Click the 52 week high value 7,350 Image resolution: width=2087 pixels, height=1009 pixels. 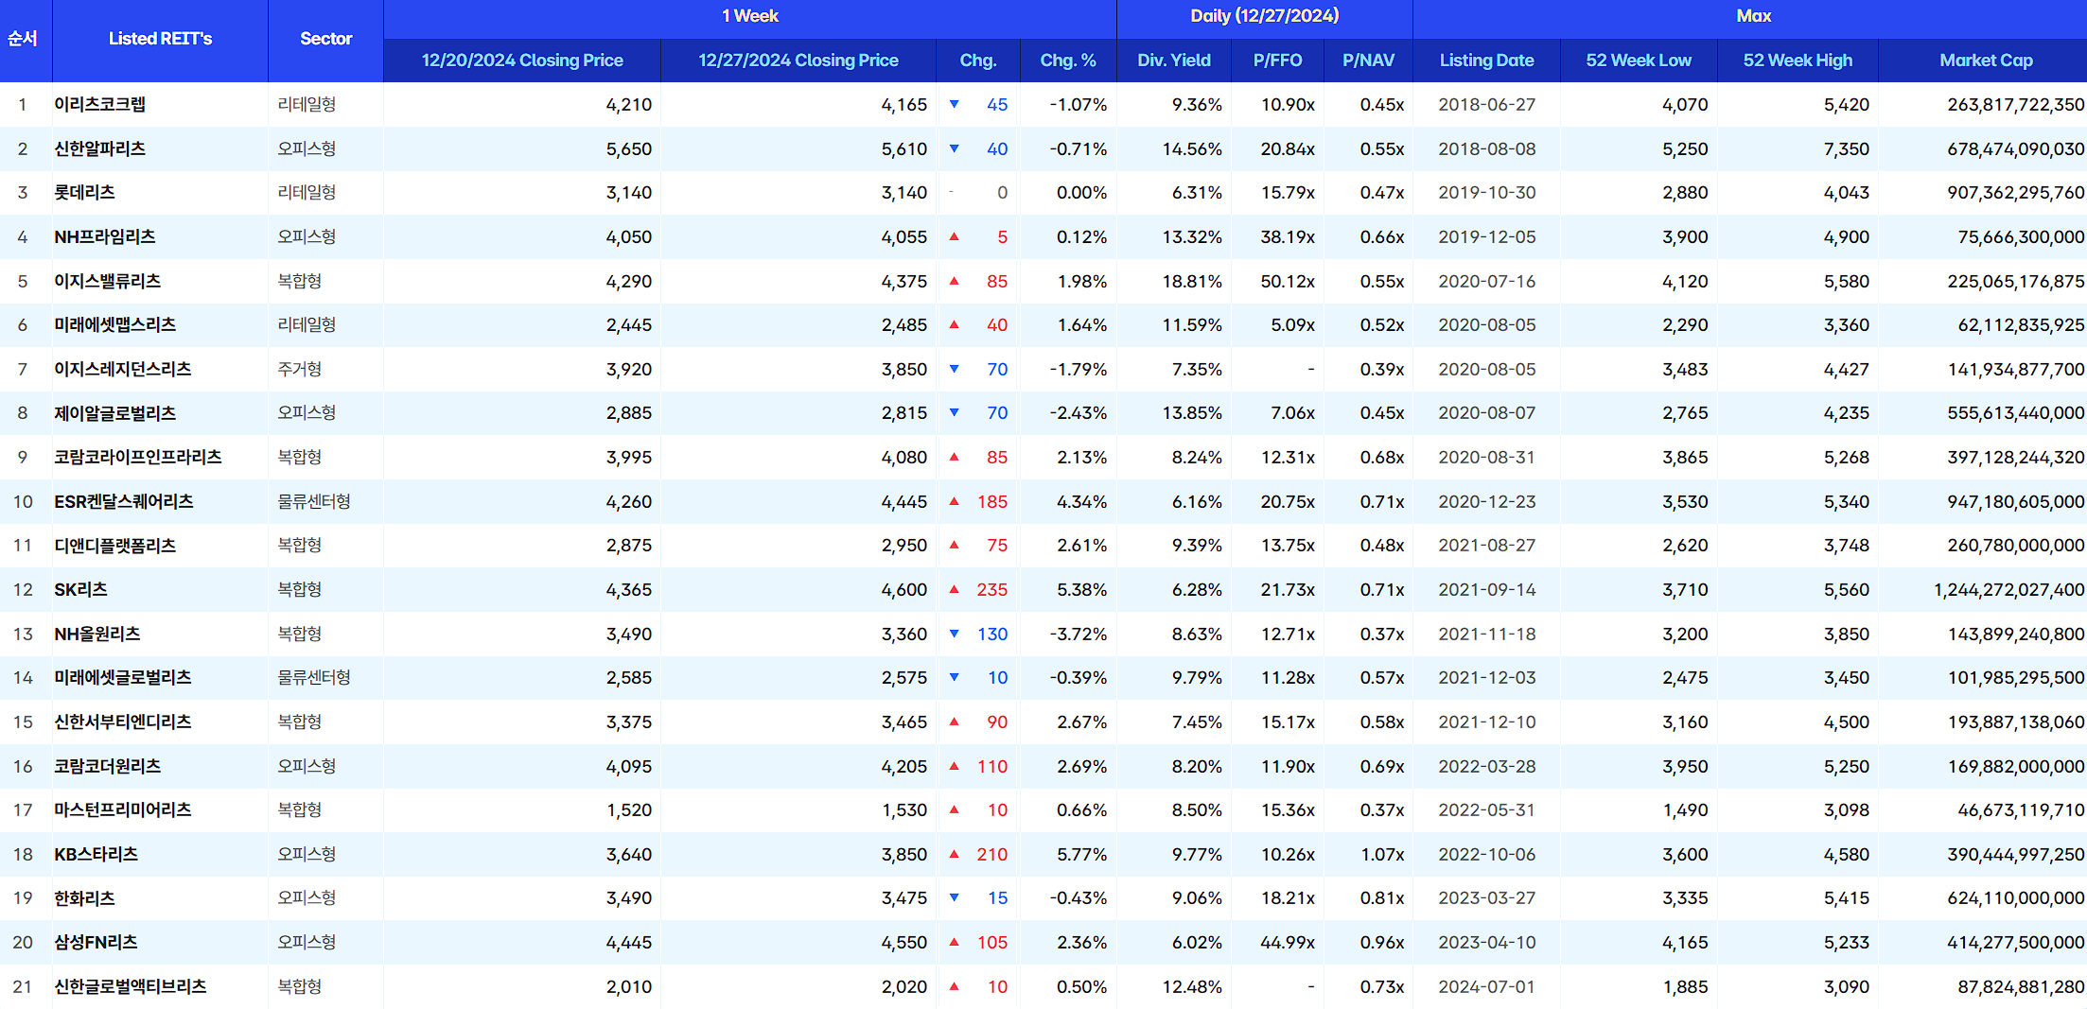pos(1847,148)
